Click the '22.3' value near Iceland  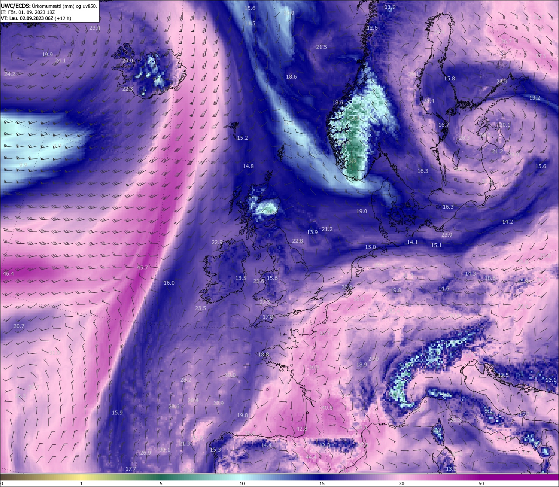(x=128, y=89)
